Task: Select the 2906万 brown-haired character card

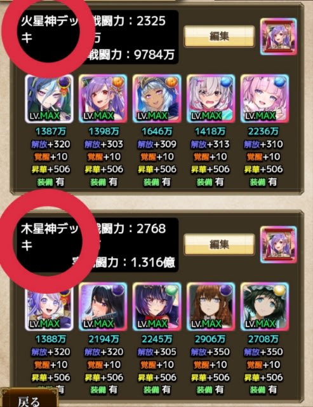Action: coord(211,307)
